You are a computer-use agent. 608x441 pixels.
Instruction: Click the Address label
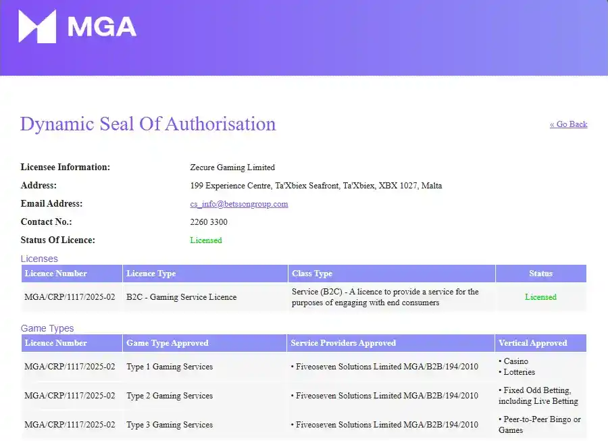(x=39, y=185)
